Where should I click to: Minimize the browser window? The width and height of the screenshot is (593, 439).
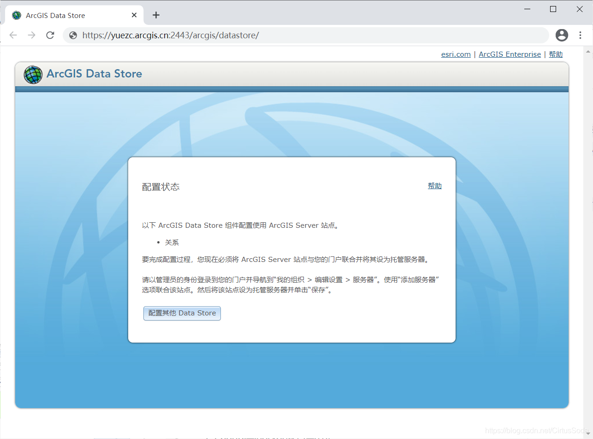pyautogui.click(x=527, y=9)
